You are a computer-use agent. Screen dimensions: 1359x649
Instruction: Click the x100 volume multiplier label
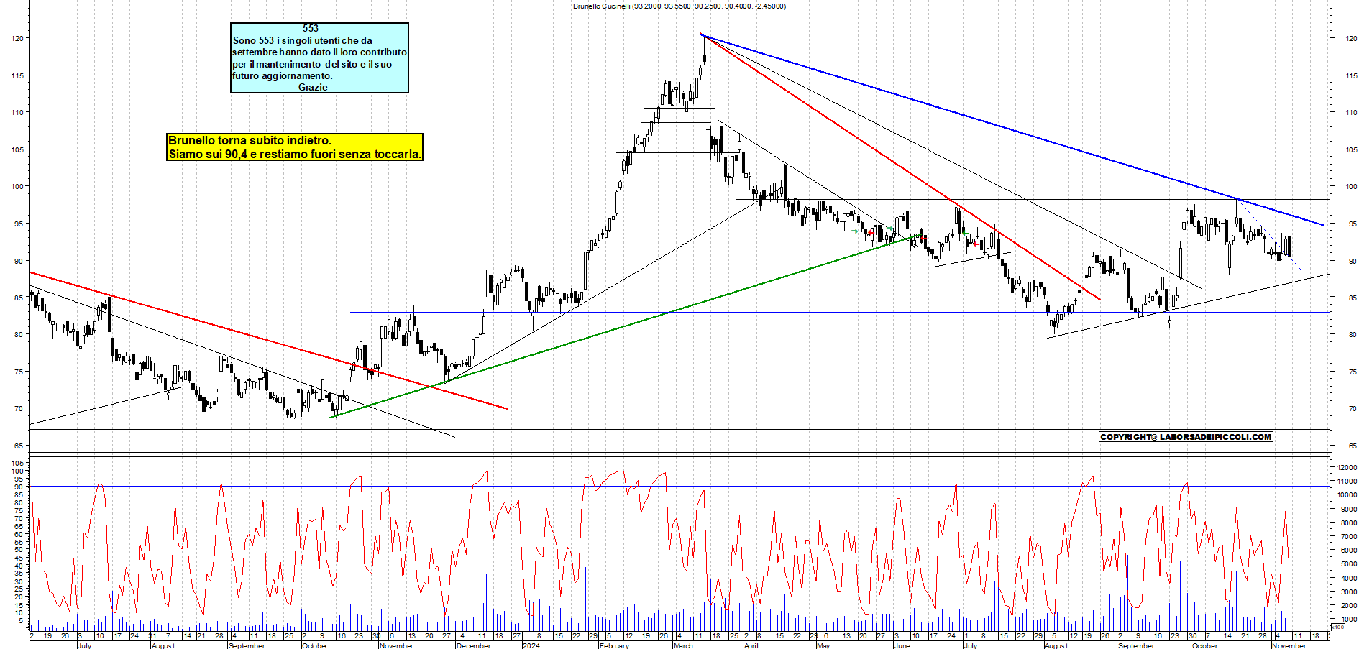[1337, 627]
